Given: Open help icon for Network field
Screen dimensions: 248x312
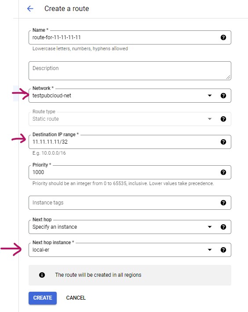Looking at the screenshot, I should [223, 96].
